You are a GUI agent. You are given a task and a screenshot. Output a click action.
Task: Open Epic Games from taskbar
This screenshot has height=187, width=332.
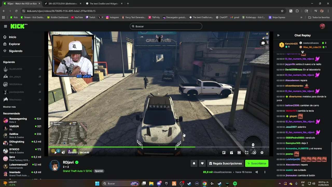[167, 184]
